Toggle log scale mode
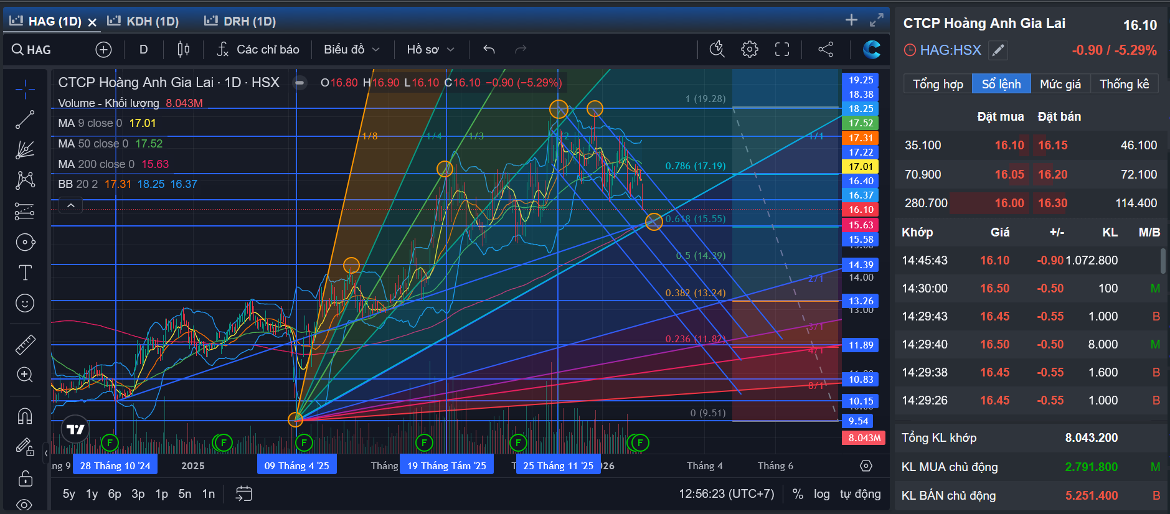 tap(822, 494)
